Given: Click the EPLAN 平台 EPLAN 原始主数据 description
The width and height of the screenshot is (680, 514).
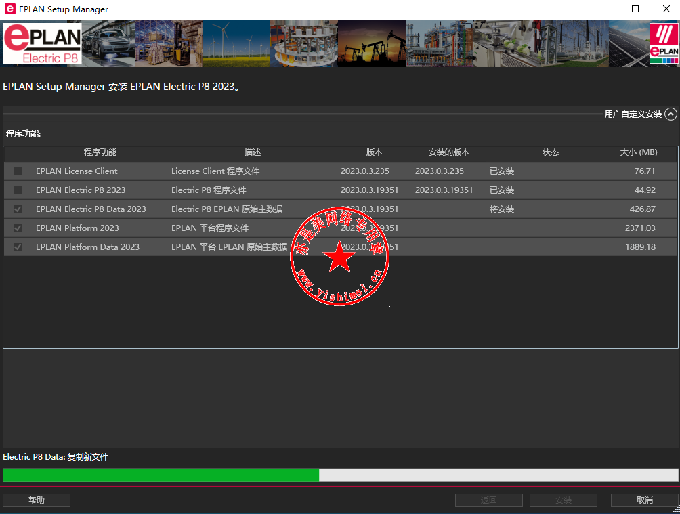Looking at the screenshot, I should coord(230,247).
